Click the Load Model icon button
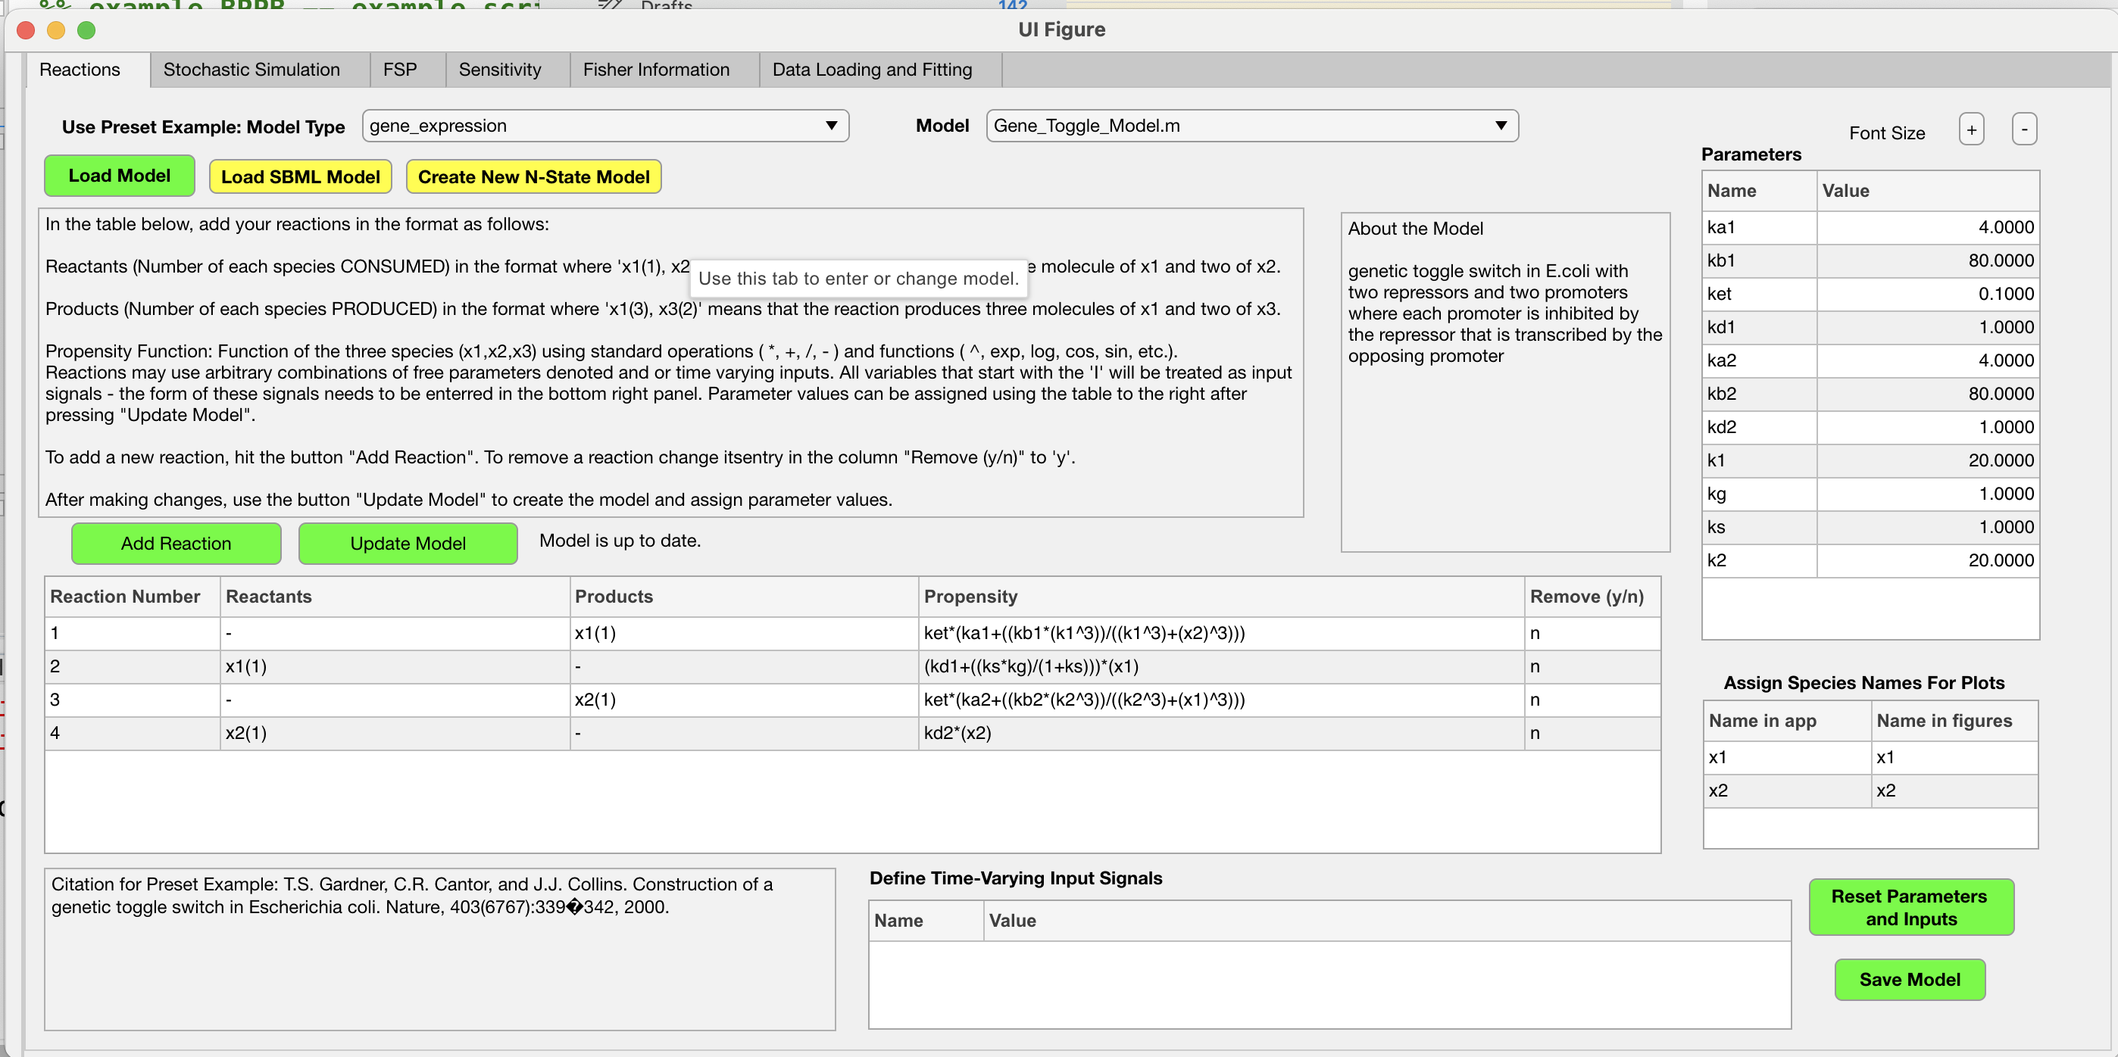The width and height of the screenshot is (2118, 1057). coord(120,176)
